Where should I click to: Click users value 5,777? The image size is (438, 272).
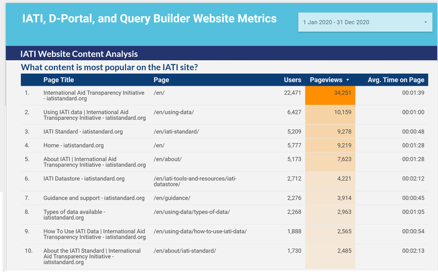[294, 146]
